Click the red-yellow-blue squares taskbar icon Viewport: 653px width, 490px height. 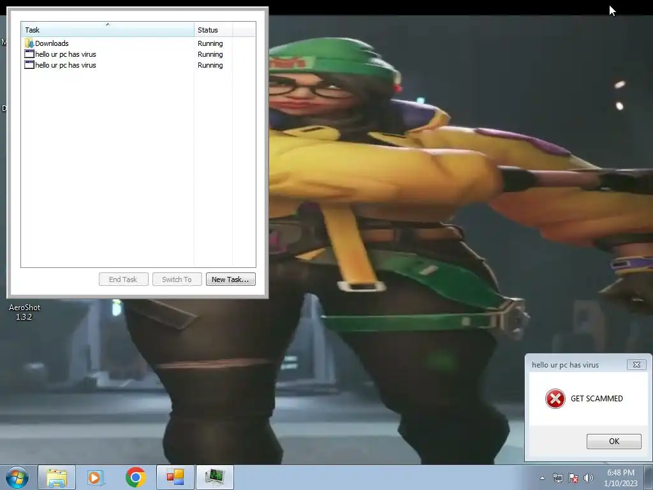175,477
